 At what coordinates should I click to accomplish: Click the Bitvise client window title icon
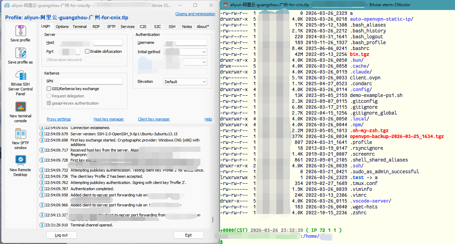point(7,5)
